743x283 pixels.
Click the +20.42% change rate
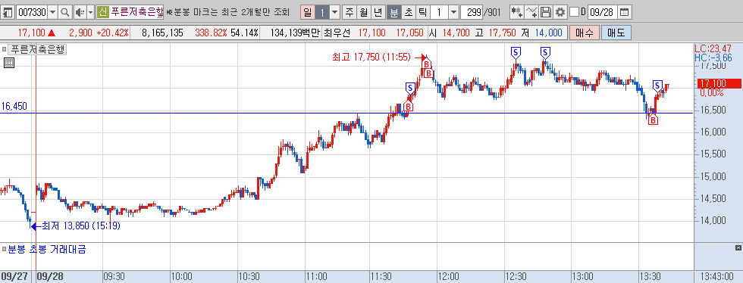click(x=112, y=33)
